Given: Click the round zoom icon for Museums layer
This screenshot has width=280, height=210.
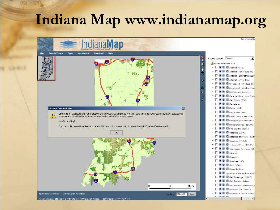Looking at the screenshot, I should tap(227, 157).
